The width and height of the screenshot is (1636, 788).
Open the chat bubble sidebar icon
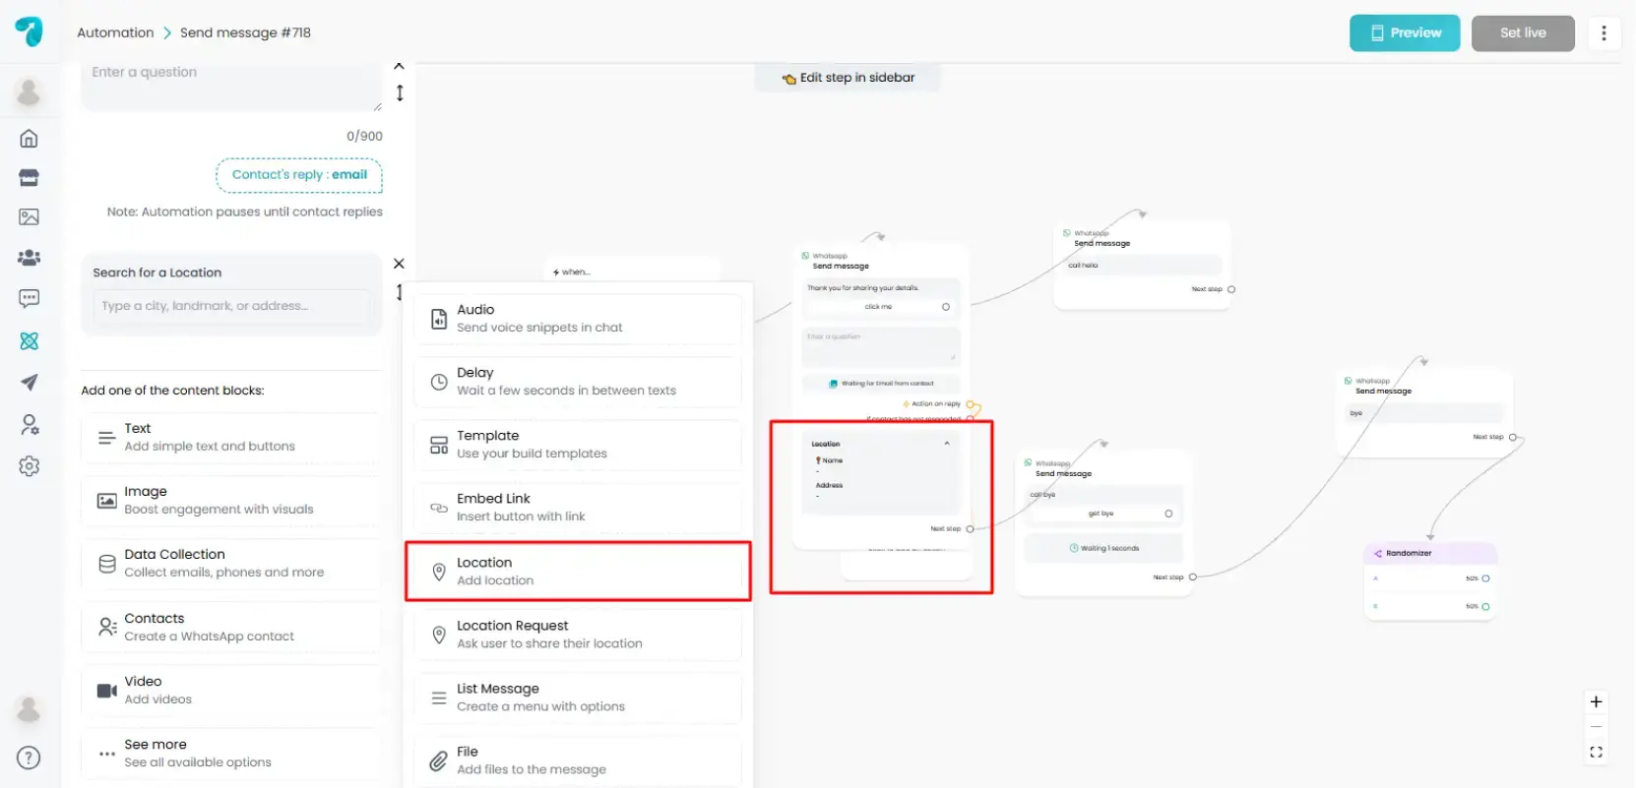[x=29, y=299]
